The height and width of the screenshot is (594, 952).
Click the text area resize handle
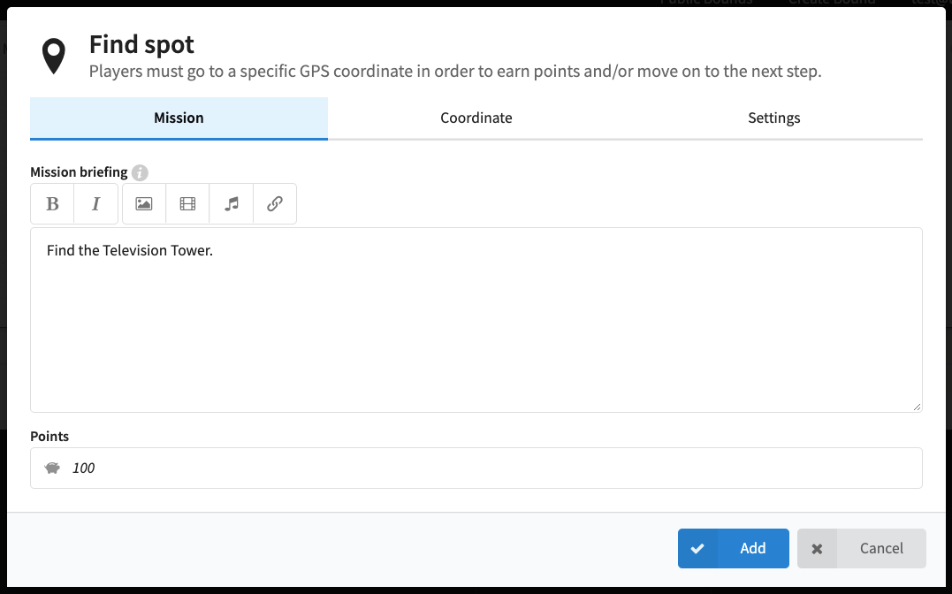pyautogui.click(x=917, y=407)
